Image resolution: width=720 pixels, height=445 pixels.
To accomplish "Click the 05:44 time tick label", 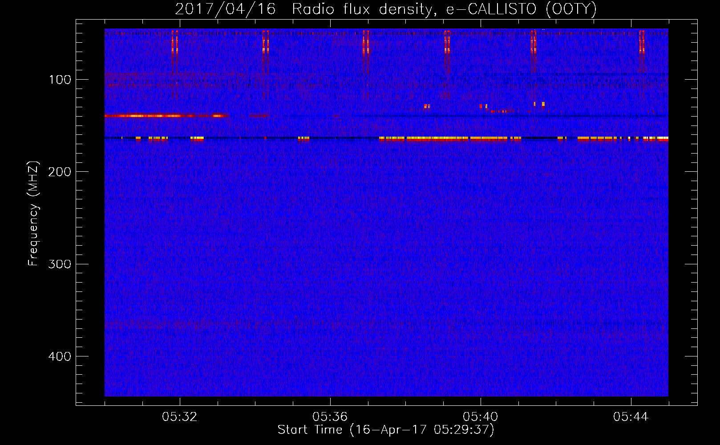I will (631, 417).
